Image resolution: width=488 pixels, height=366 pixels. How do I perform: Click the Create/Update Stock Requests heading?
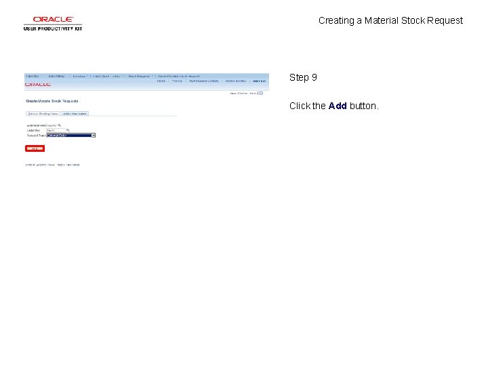click(x=52, y=101)
